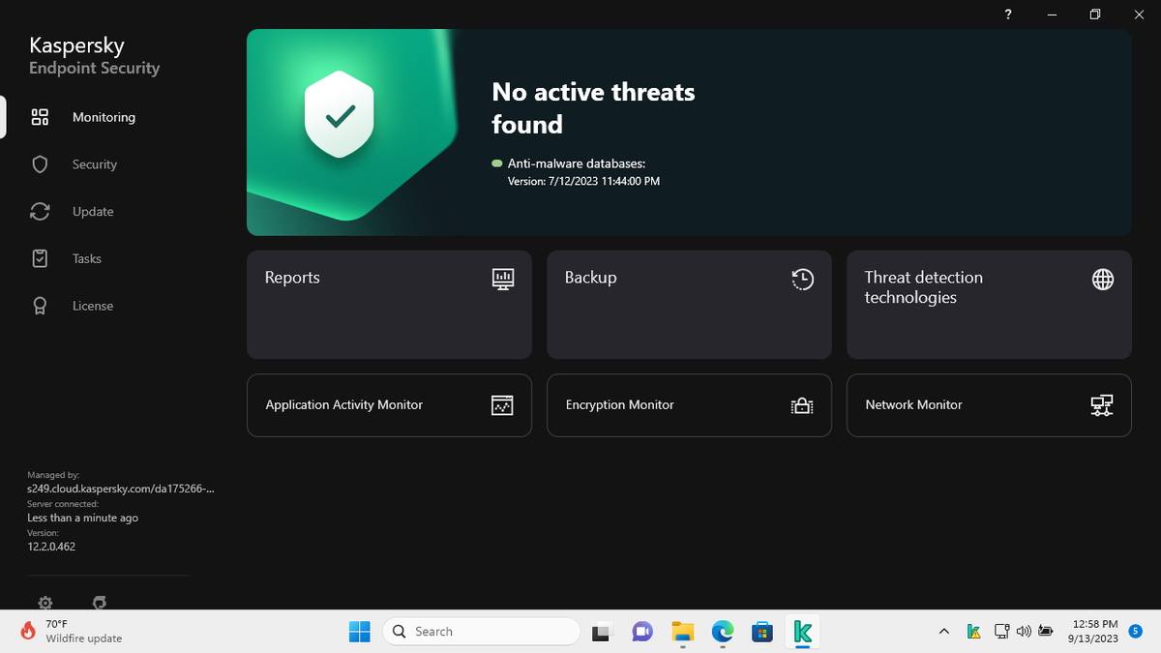This screenshot has height=653, width=1161.
Task: Click the Backup history clock icon
Action: click(x=802, y=279)
